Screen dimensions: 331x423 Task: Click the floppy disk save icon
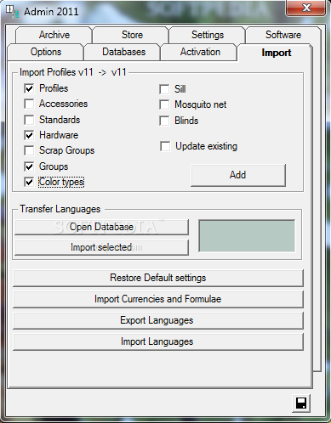tap(301, 403)
